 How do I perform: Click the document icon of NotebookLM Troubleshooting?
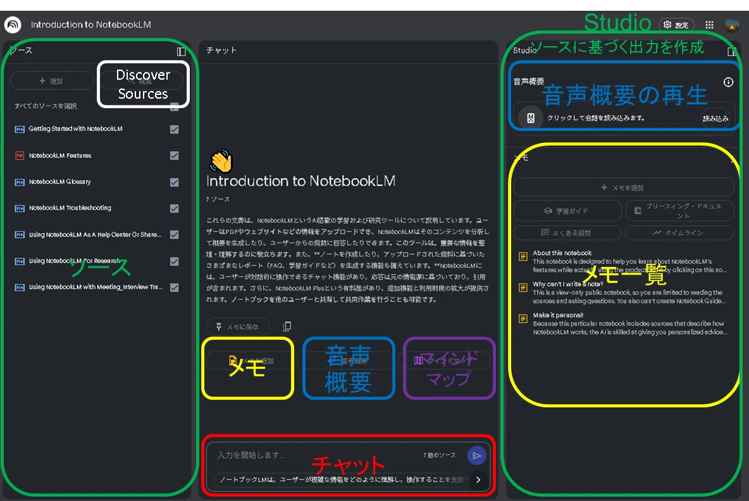(20, 208)
